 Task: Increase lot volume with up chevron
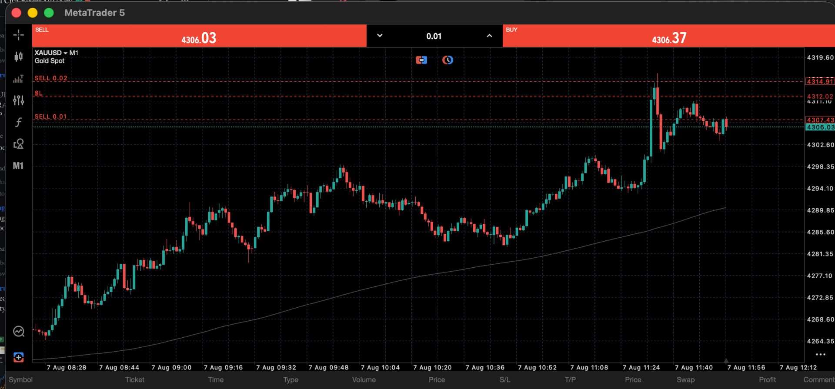489,36
